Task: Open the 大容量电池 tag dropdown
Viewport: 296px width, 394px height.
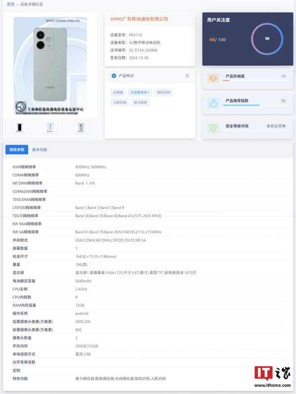Action: (140, 92)
